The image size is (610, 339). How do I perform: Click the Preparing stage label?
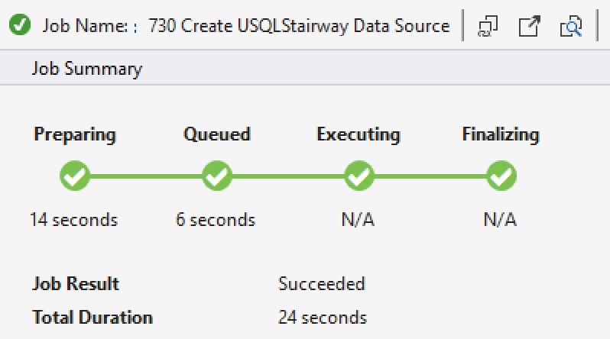point(75,135)
